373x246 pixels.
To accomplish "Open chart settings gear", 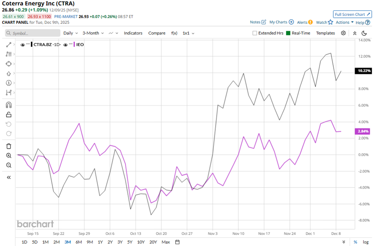I will 343,33.
